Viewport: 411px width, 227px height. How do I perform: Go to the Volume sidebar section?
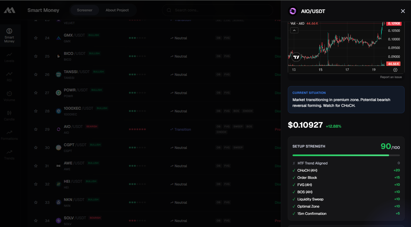[x=9, y=96]
